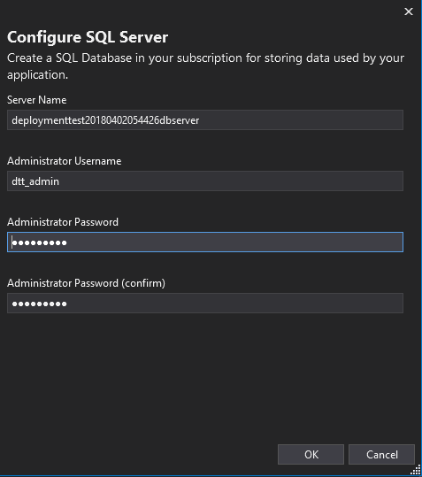The height and width of the screenshot is (477, 422).
Task: Click masked dots in confirm password box
Action: pyautogui.click(x=39, y=304)
